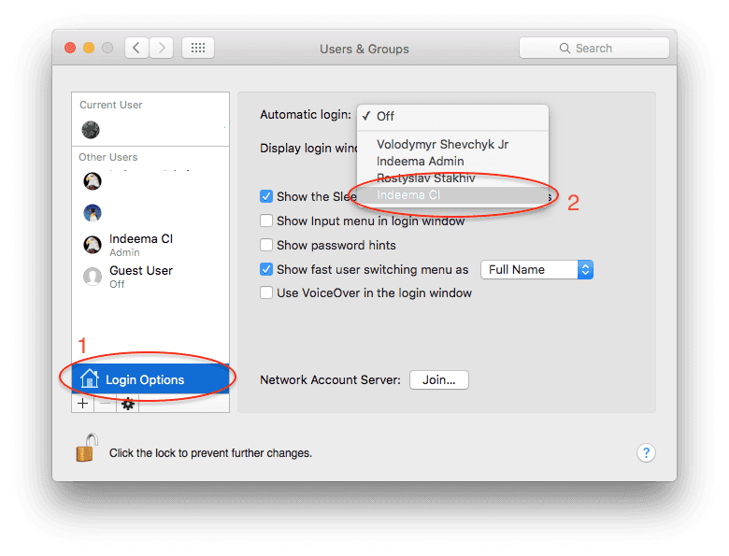This screenshot has width=729, height=556.
Task: Enable Show Input menu in login window
Action: coord(267,221)
